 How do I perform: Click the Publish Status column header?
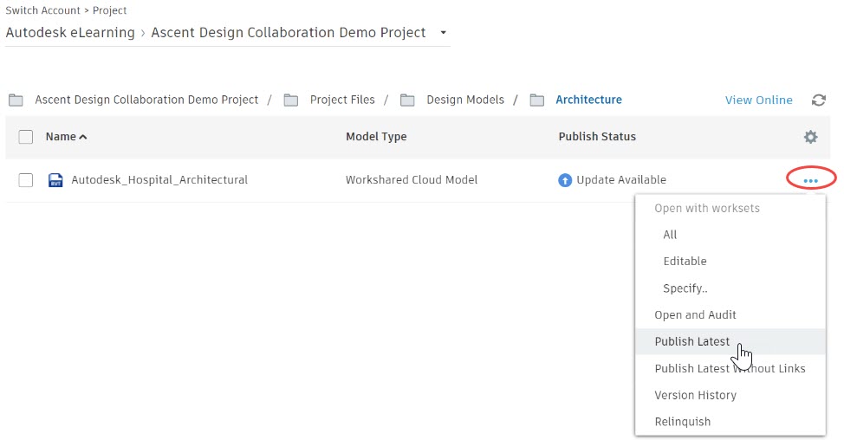click(x=597, y=137)
